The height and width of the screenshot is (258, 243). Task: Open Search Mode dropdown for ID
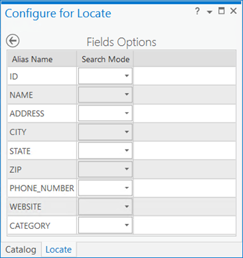106,76
